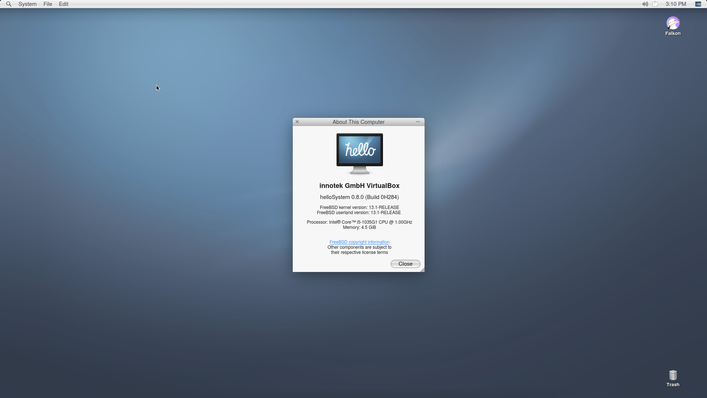Open the Edit menu
Screen dimensions: 707x398
click(x=63, y=4)
